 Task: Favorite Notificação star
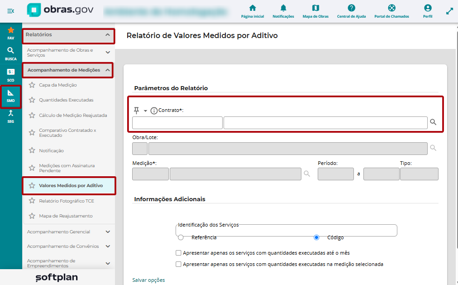coord(32,150)
